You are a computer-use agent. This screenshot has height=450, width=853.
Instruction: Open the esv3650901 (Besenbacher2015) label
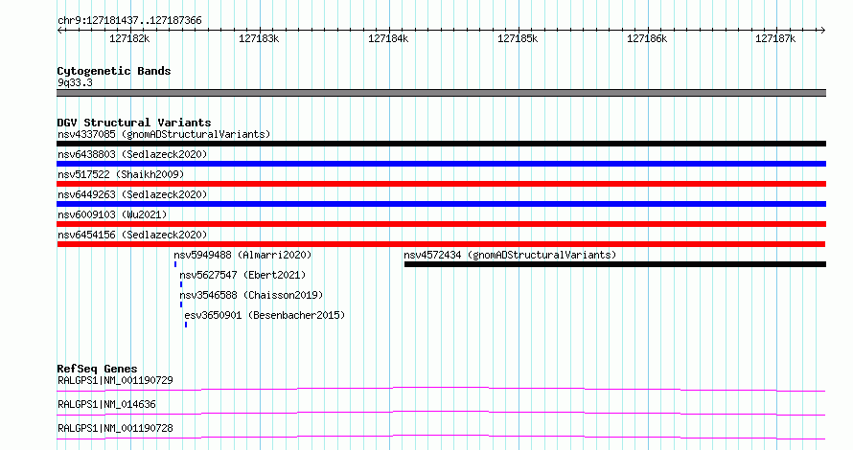(265, 315)
